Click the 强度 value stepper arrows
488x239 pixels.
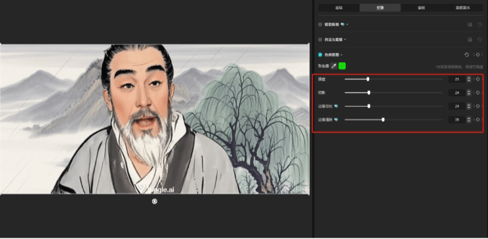tap(469, 79)
